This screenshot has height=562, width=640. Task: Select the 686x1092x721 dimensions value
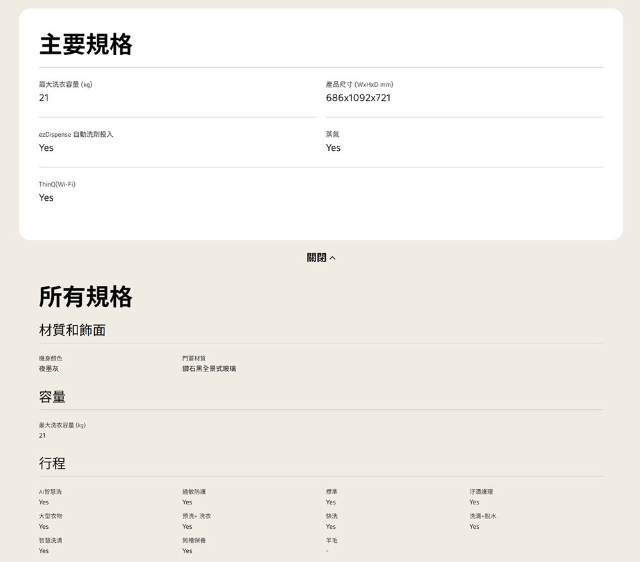click(x=358, y=98)
